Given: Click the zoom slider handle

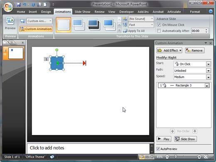Looking at the screenshot, I should point(176,157).
